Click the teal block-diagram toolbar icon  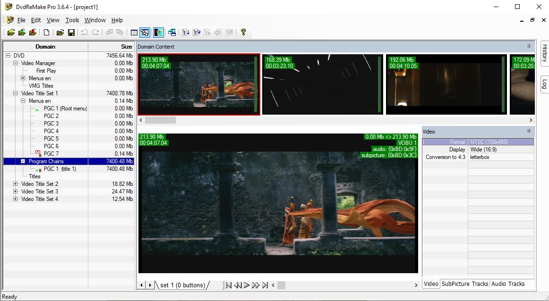click(x=172, y=33)
